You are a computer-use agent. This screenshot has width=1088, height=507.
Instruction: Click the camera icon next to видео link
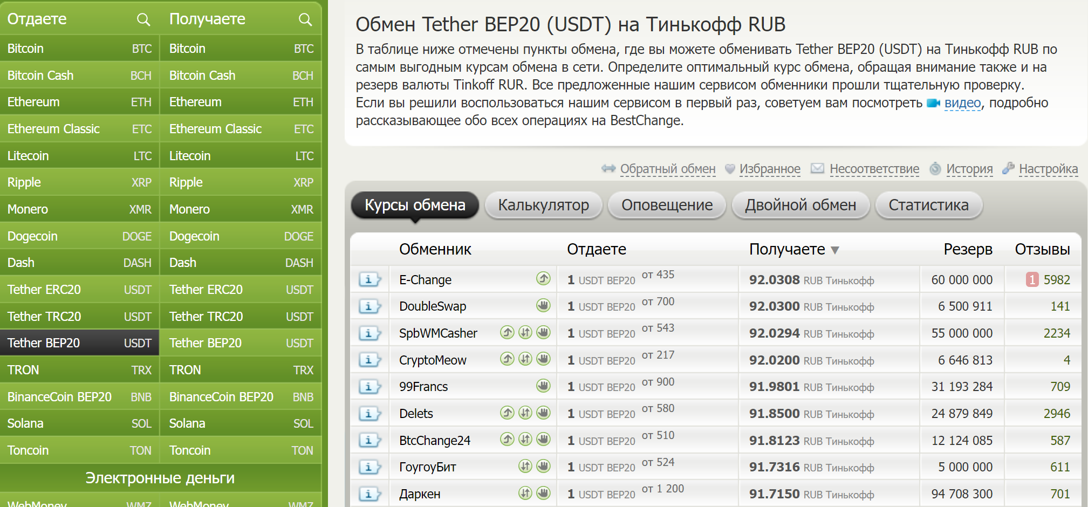(x=933, y=103)
